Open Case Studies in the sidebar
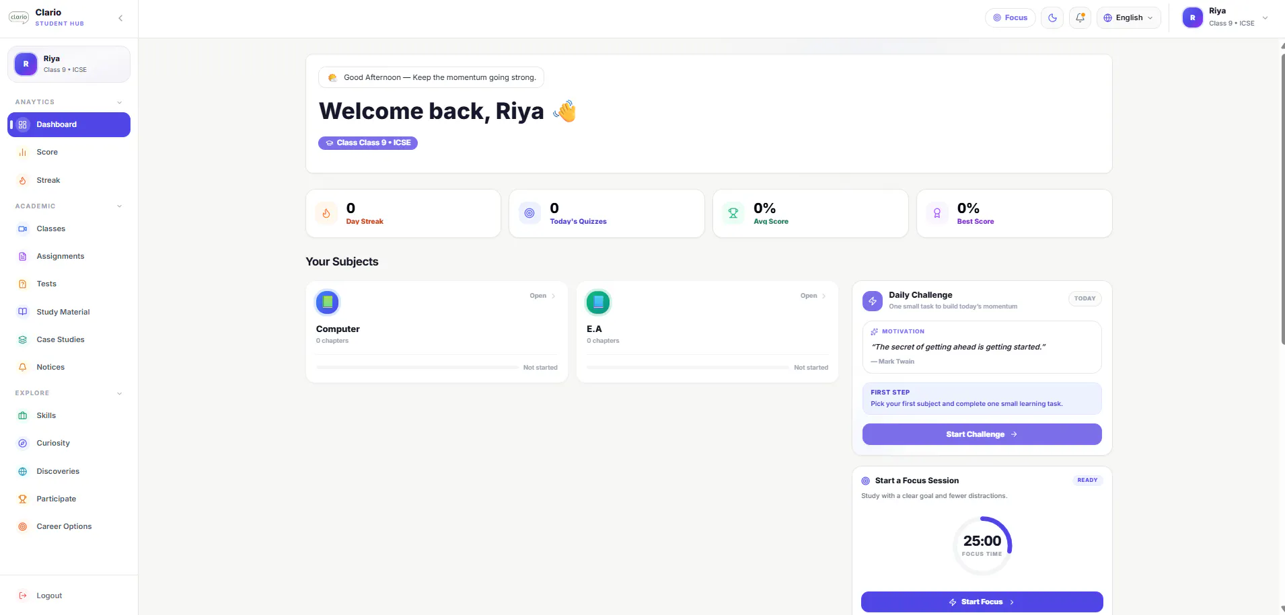The width and height of the screenshot is (1285, 615). coord(69,339)
